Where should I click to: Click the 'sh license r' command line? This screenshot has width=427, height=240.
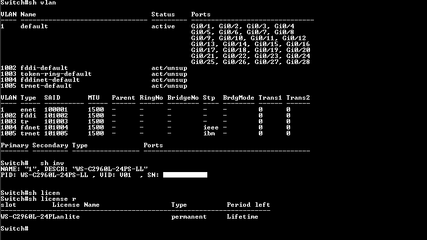pyautogui.click(x=38, y=199)
